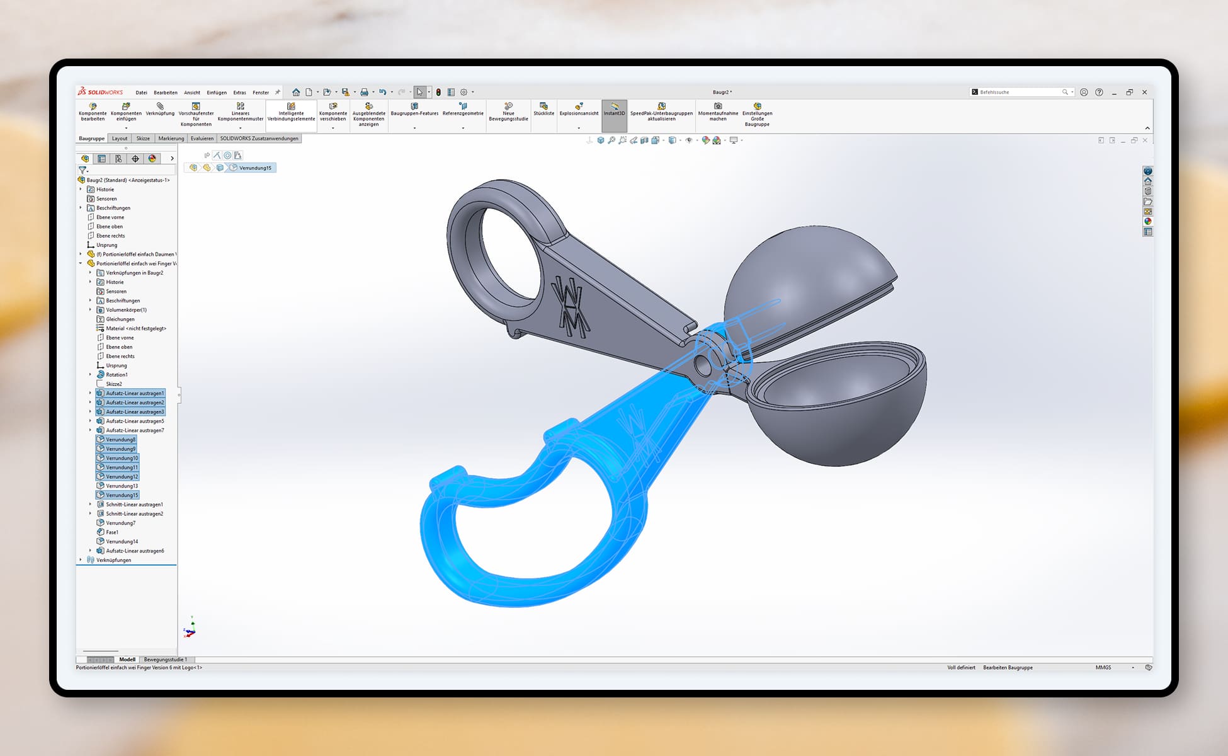
Task: Click the New document icon
Action: pos(309,92)
